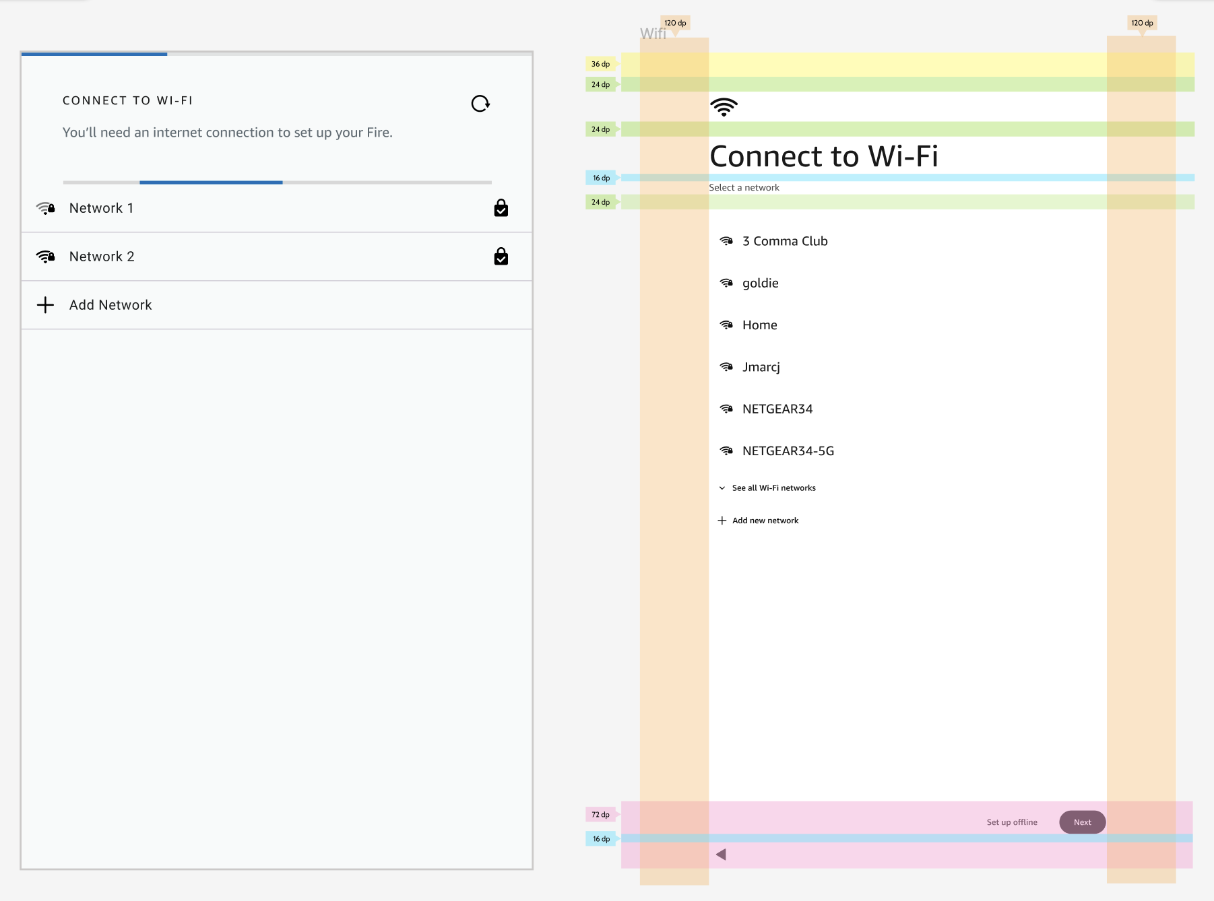Select the Add new network link

[x=765, y=521]
